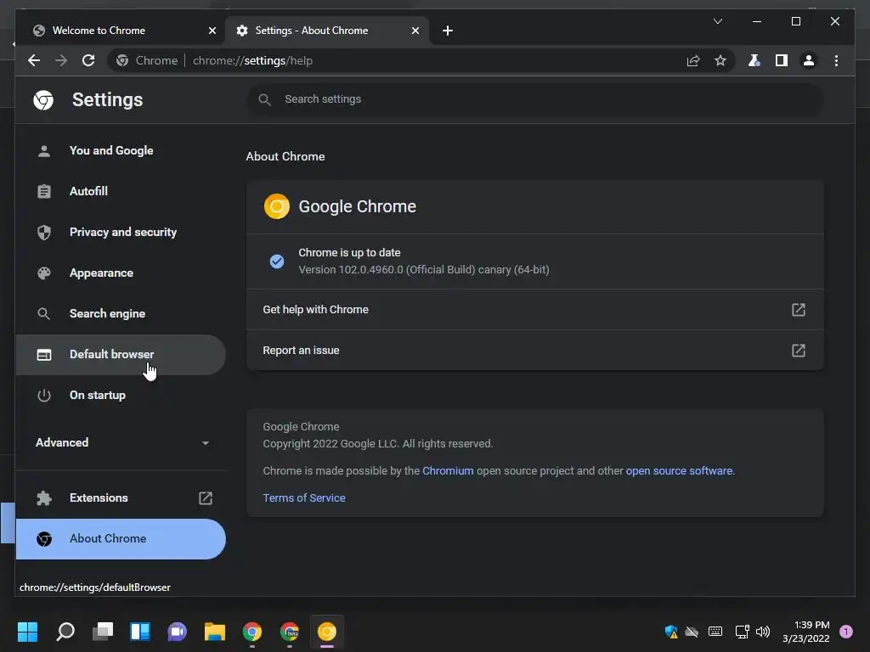Open Get help with Chrome
Image resolution: width=870 pixels, height=652 pixels.
pos(535,309)
